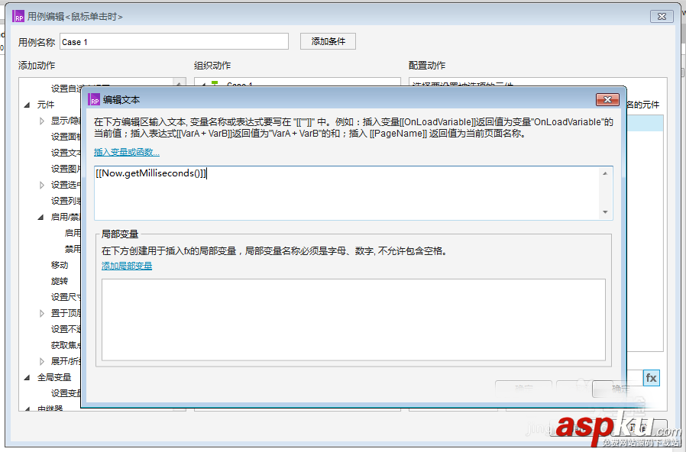Screen dimensions: 686x452
Task: Collapse the 全局变量 category
Action: coord(27,376)
